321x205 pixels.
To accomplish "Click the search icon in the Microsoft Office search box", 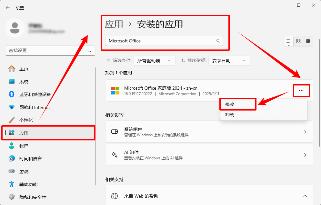I will [218, 41].
